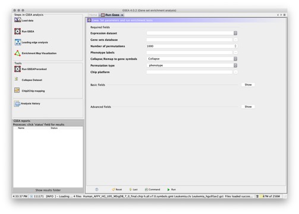Click the trash garbage collection icon

[257, 196]
